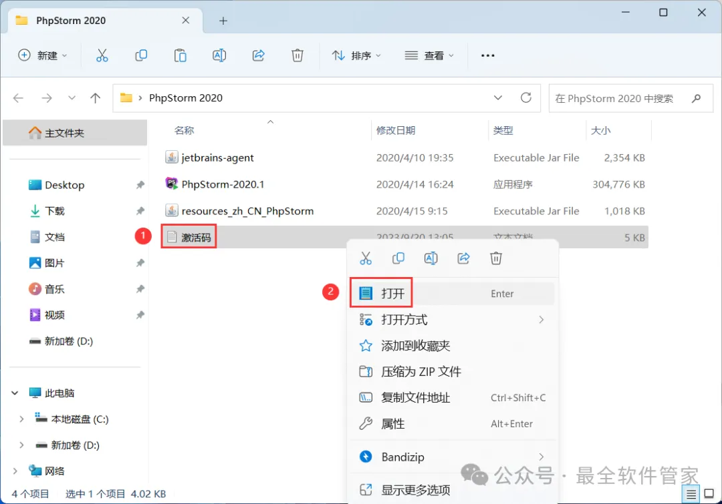
Task: Collapse the 此电脑 tree node
Action: 15,393
